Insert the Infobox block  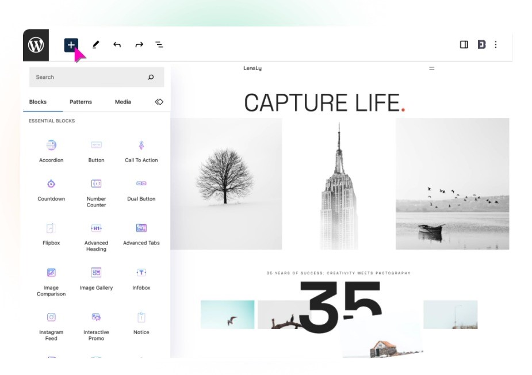tap(141, 279)
